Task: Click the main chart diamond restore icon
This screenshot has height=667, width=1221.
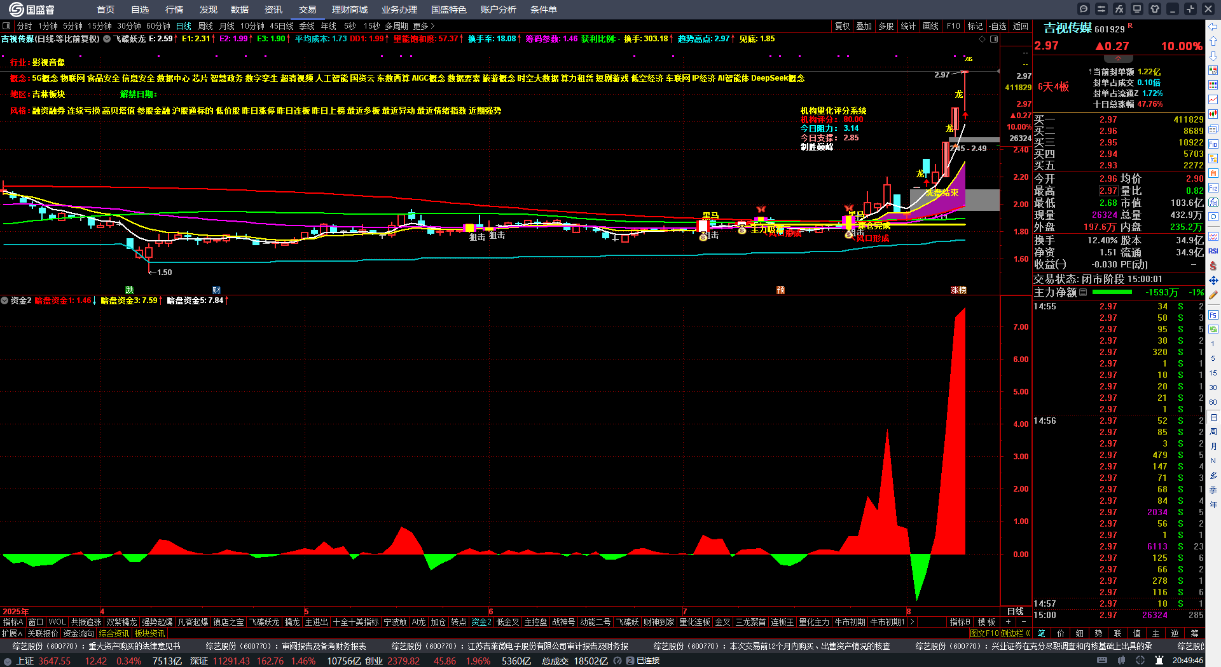Action: tap(982, 39)
